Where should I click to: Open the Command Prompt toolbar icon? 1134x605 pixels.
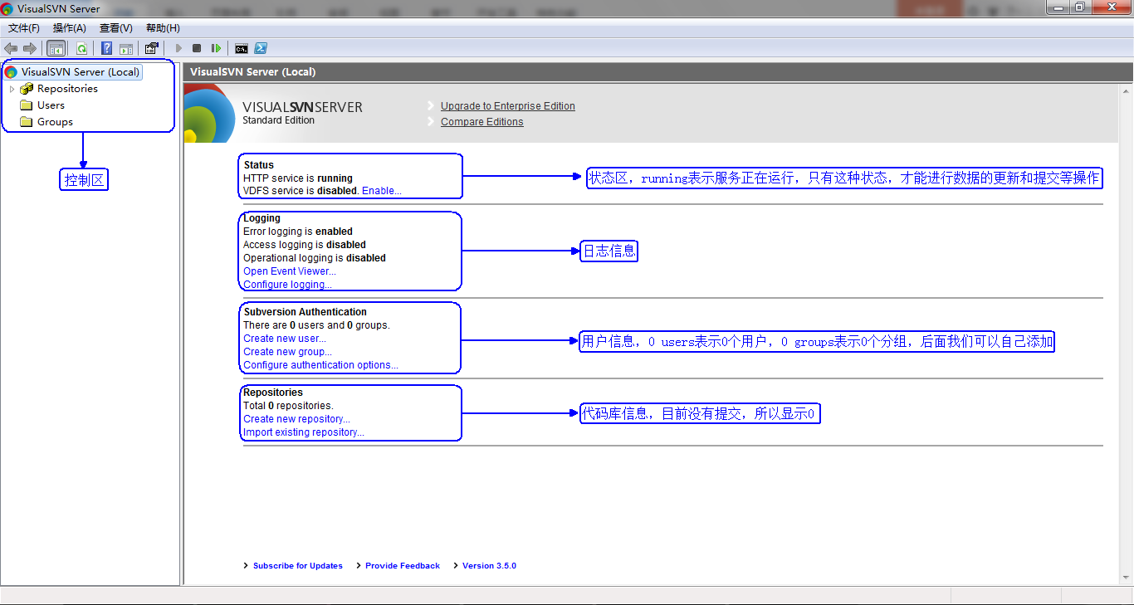point(242,48)
